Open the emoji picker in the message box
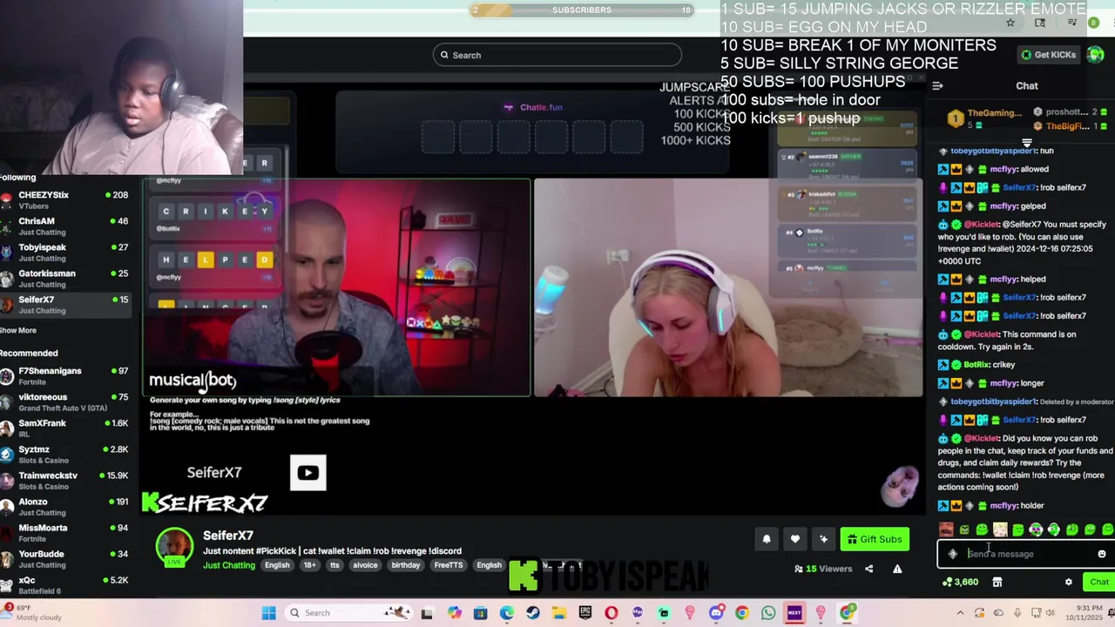This screenshot has height=627, width=1115. tap(1101, 554)
